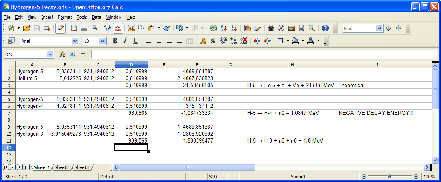Apply currency number format
The image size is (441, 182).
pyautogui.click(x=203, y=41)
